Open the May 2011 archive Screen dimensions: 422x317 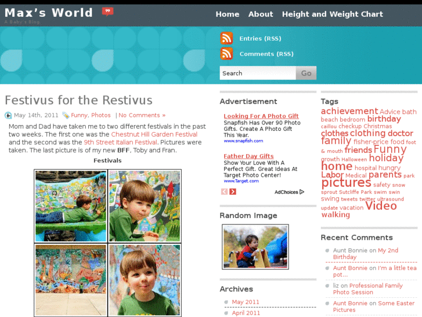coord(246,302)
